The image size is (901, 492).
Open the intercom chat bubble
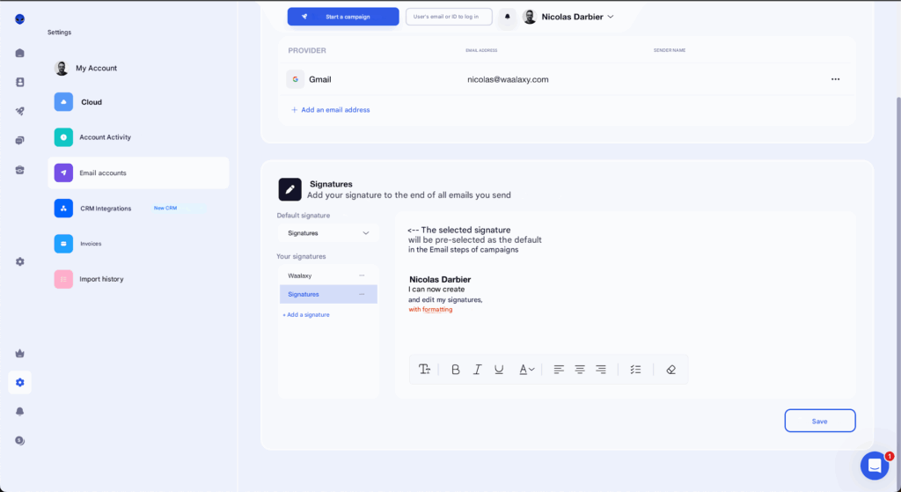pos(875,466)
